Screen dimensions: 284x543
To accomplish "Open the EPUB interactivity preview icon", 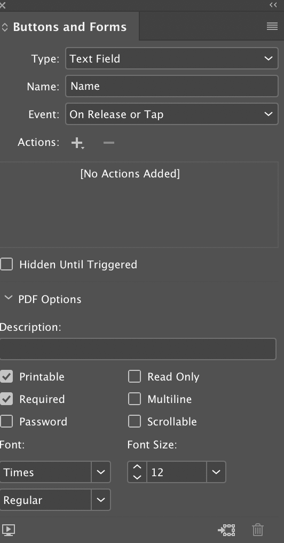I will 9,530.
